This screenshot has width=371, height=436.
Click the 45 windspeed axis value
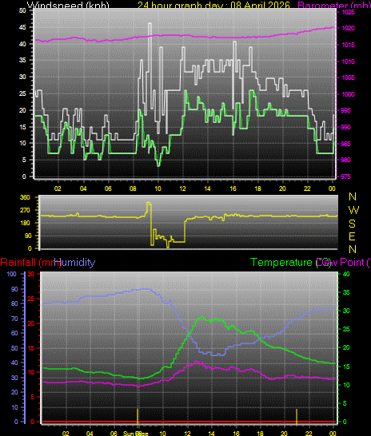[22, 27]
